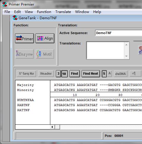Click the Majority consensus label
The width and height of the screenshot is (142, 144).
[x=25, y=85]
